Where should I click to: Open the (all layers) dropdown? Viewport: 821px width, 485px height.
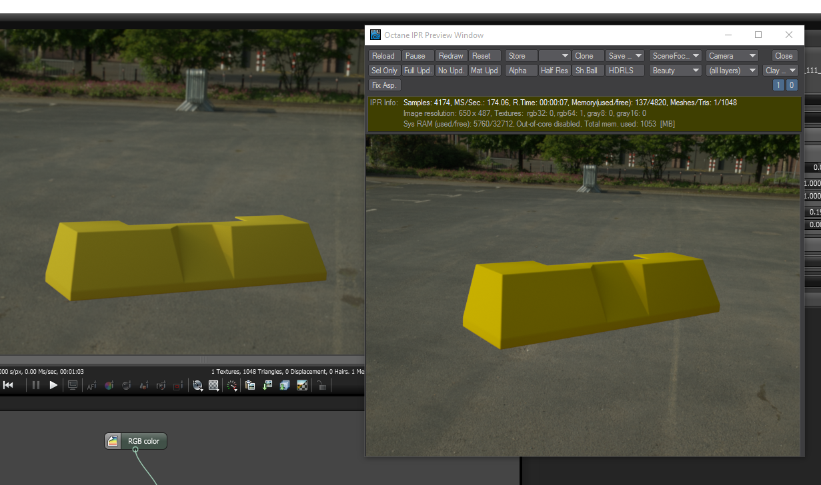(732, 71)
